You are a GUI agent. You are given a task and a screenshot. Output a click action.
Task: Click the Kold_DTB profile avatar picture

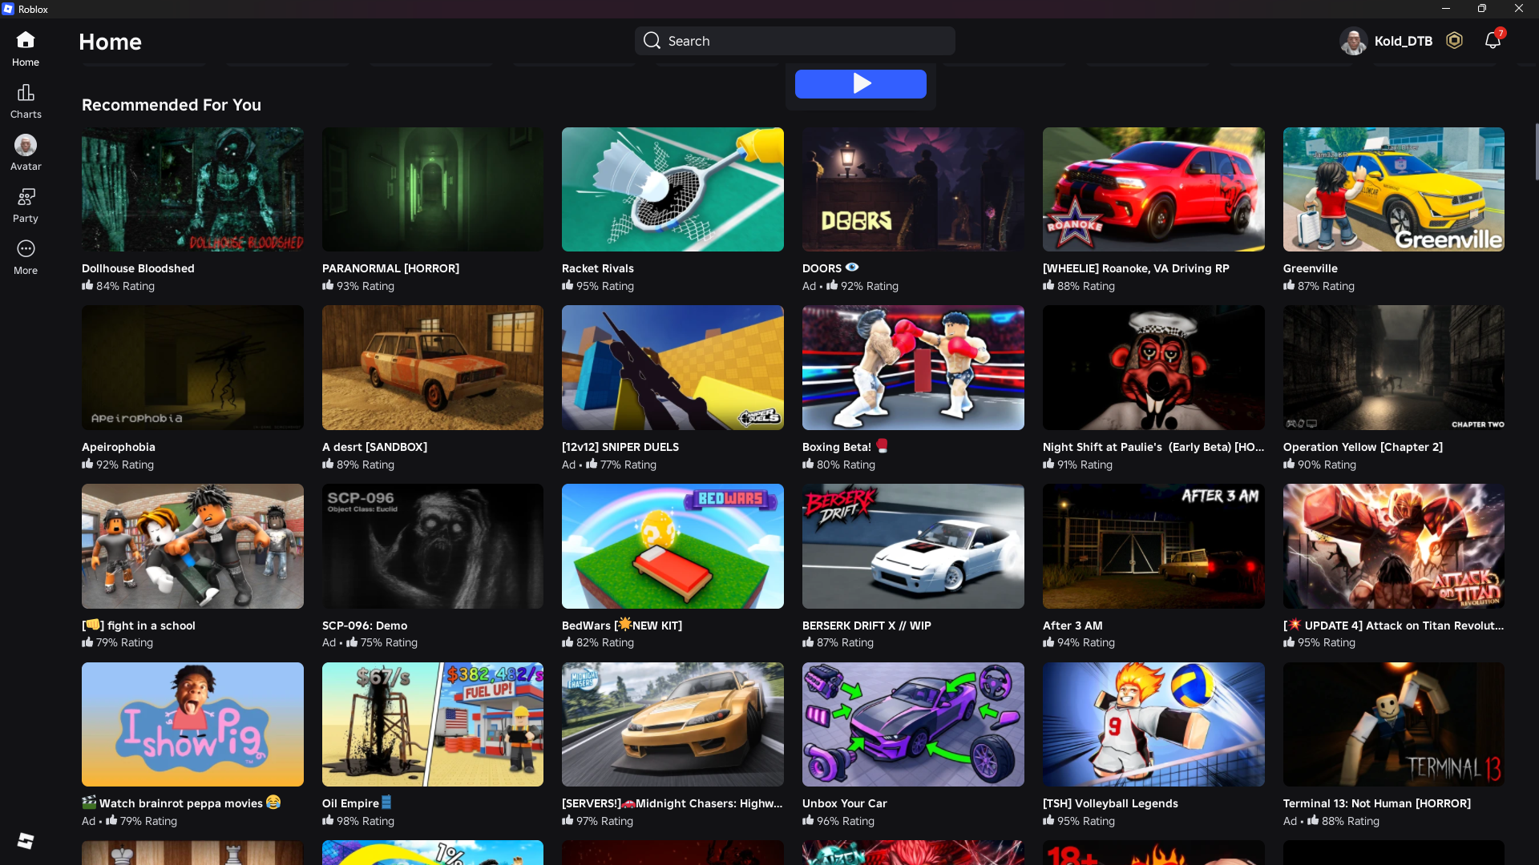1353,41
